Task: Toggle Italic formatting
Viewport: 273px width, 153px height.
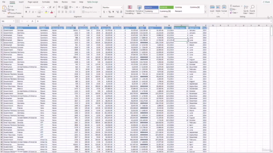Action: (29, 12)
